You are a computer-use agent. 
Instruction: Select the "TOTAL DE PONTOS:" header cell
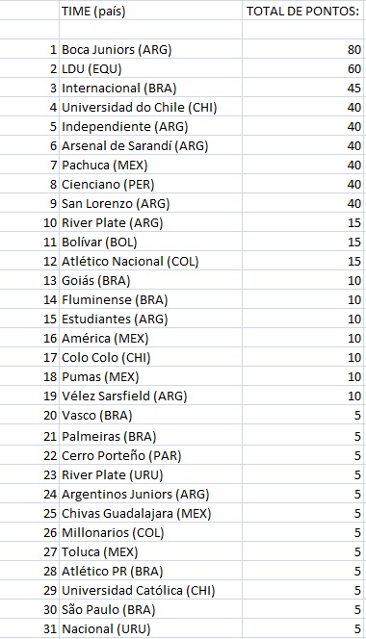tap(302, 11)
